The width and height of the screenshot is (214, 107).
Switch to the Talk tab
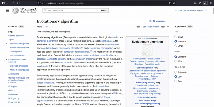click(x=46, y=27)
